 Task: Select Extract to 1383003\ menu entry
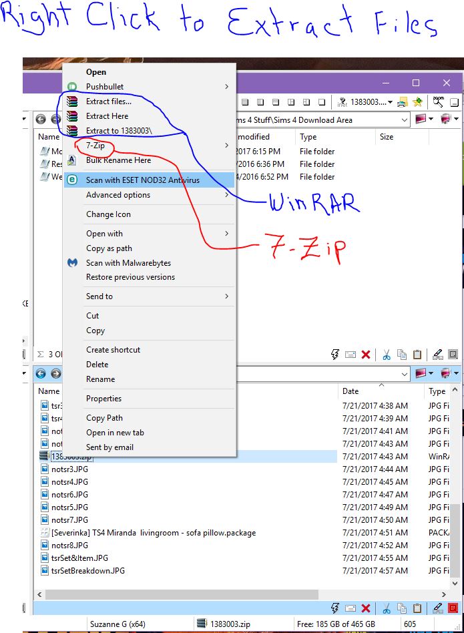pyautogui.click(x=119, y=131)
